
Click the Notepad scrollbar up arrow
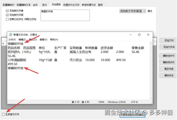[x=151, y=43]
